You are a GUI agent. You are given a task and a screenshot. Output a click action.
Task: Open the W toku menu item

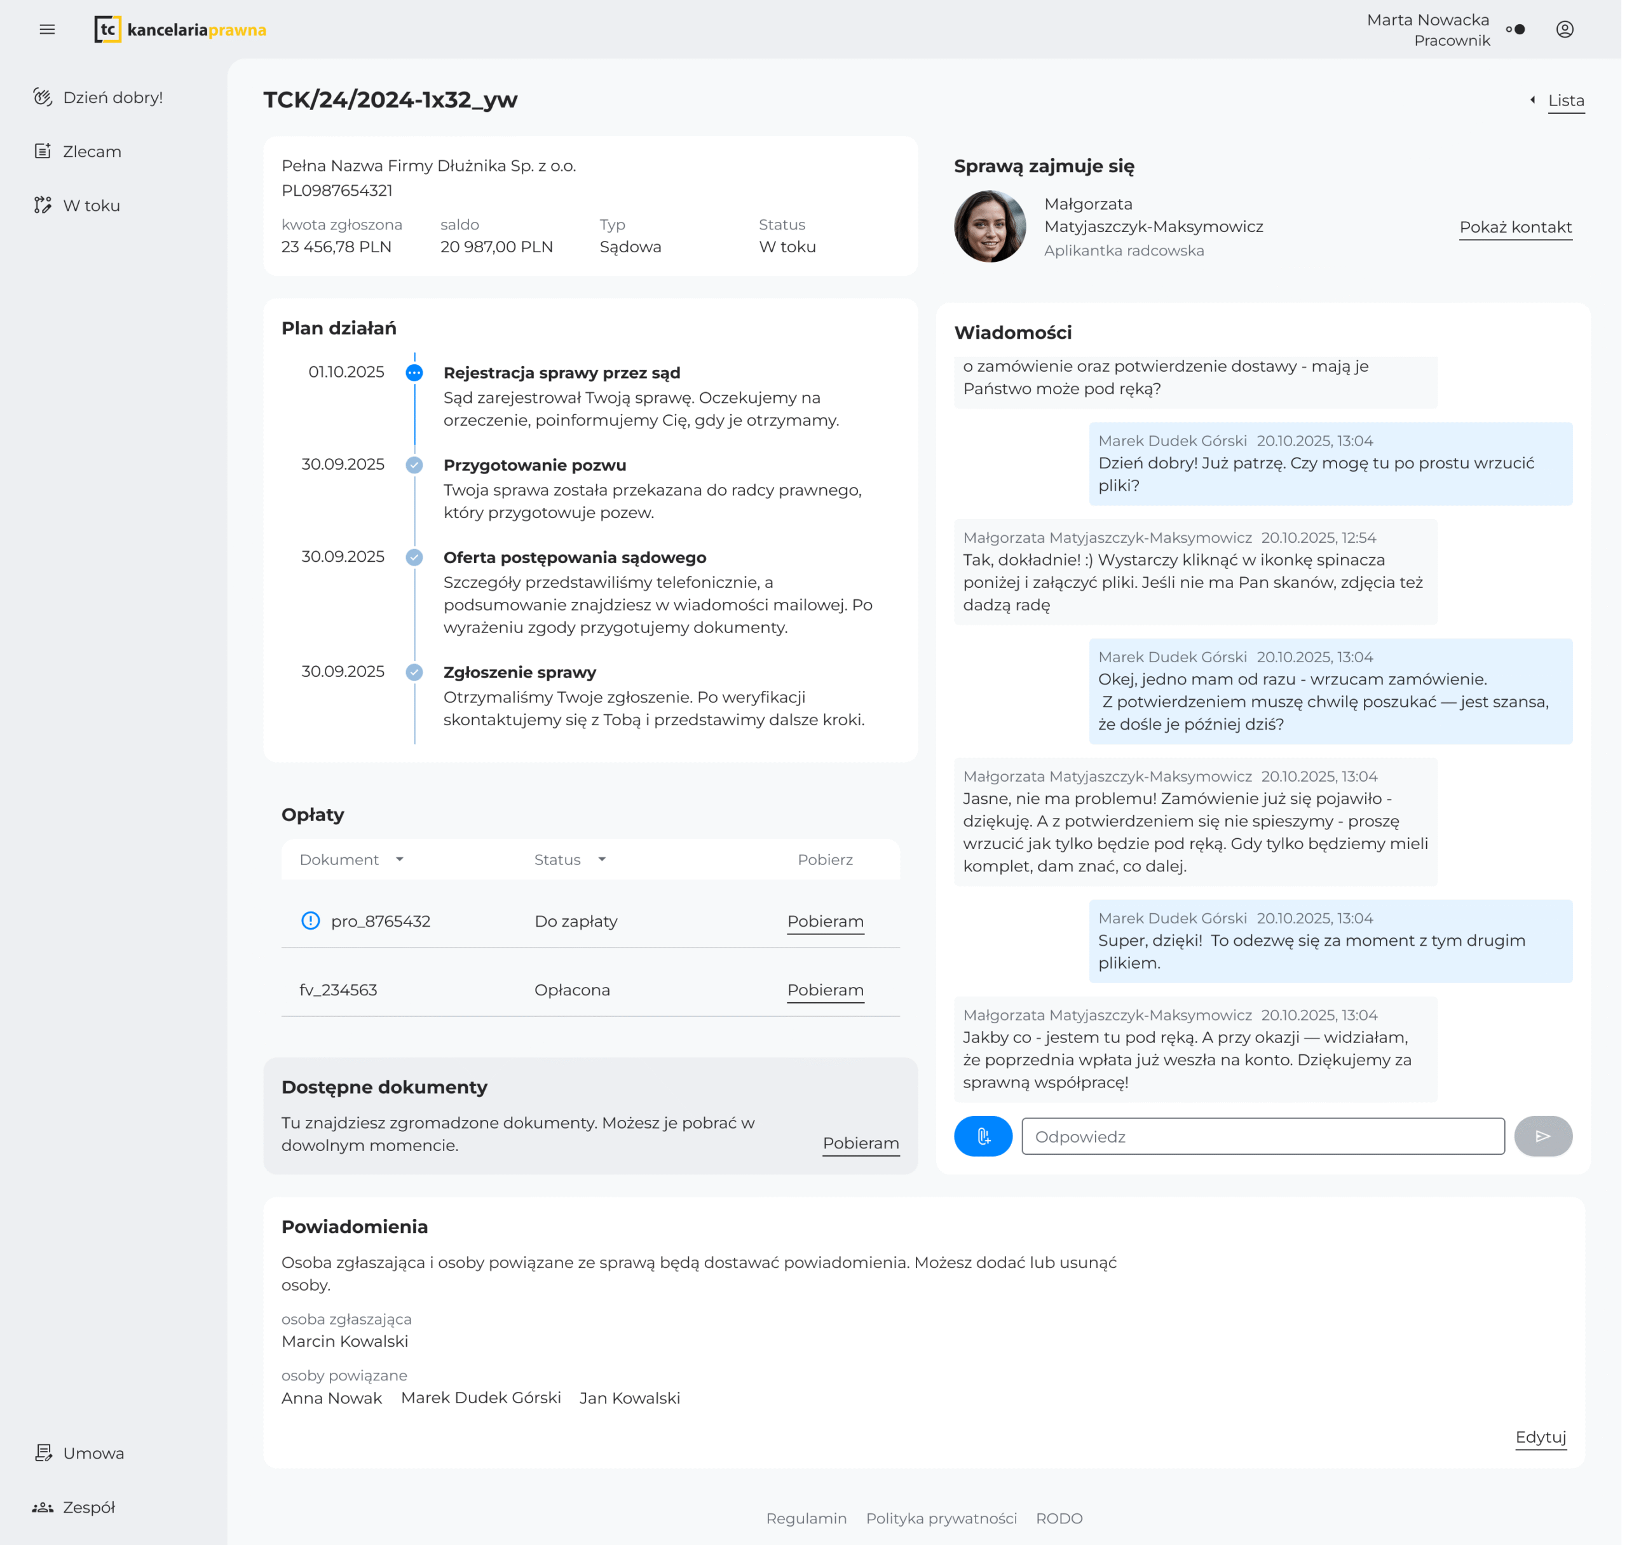pyautogui.click(x=91, y=206)
